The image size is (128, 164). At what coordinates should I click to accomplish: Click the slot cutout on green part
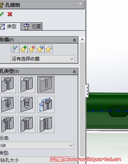[118, 111]
